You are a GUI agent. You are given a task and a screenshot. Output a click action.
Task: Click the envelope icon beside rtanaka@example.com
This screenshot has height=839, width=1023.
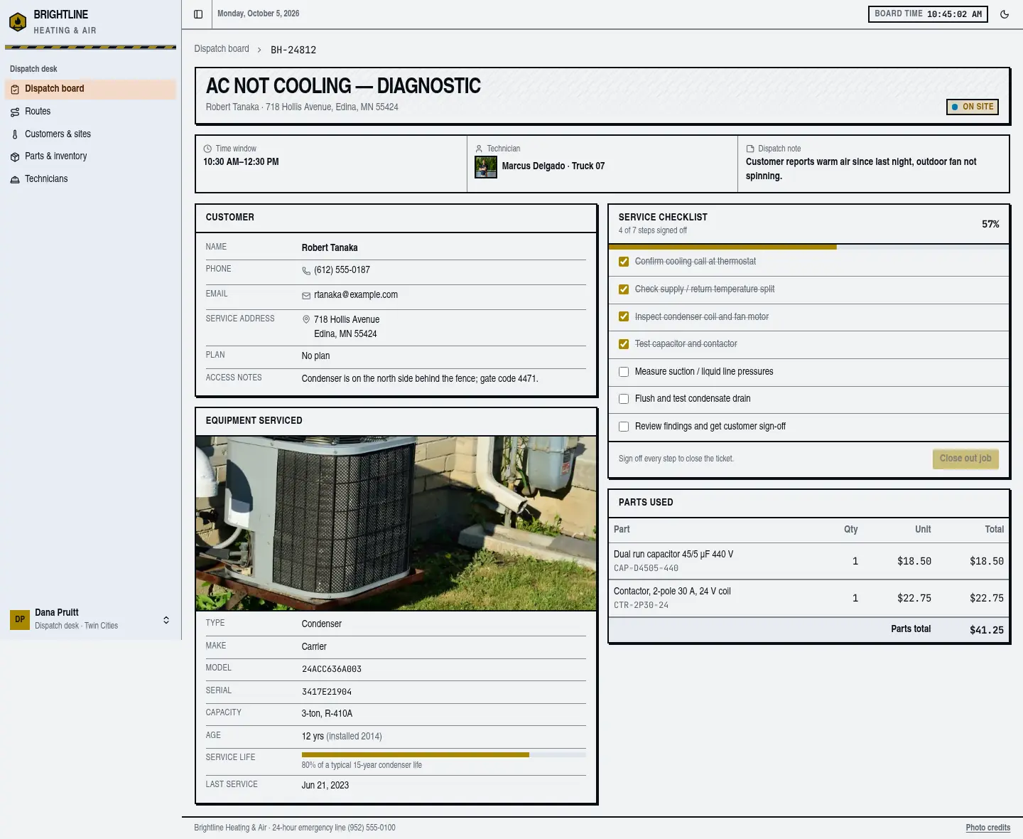point(306,296)
